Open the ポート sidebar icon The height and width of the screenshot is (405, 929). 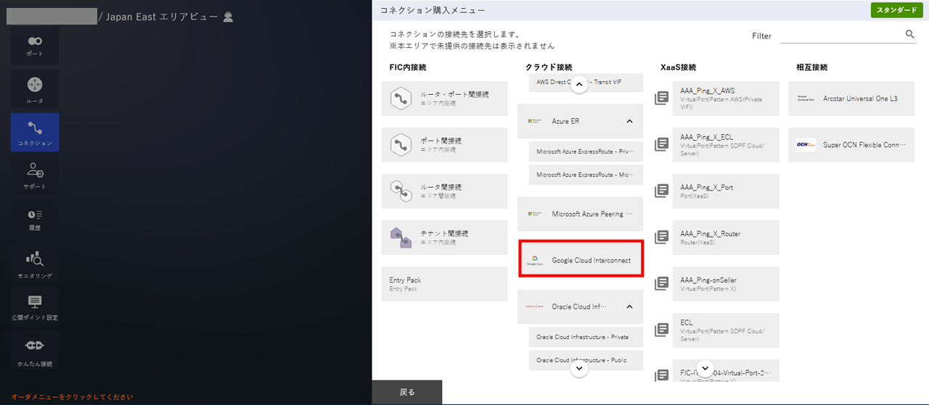pos(35,46)
